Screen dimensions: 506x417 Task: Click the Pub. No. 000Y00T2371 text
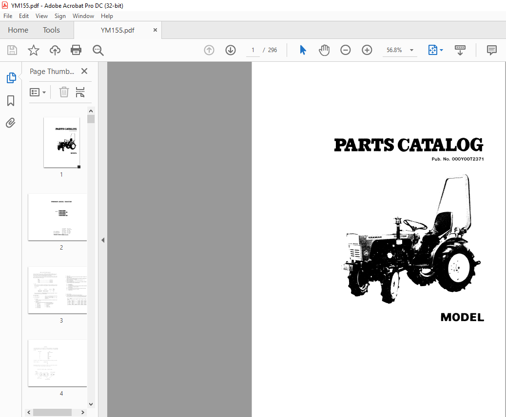point(458,159)
